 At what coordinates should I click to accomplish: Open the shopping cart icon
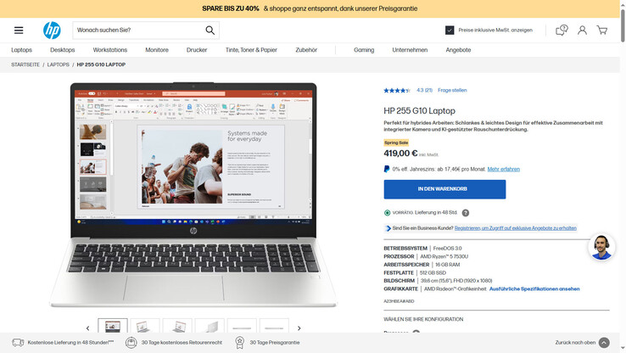pos(602,30)
